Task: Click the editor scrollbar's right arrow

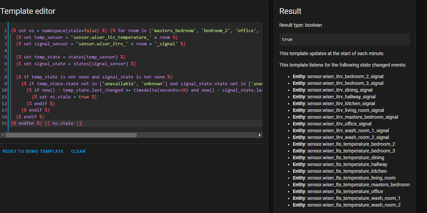Action: [x=260, y=135]
